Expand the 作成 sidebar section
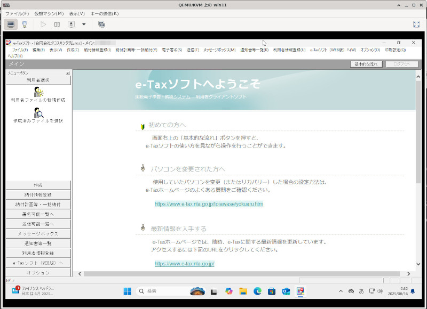427x309 pixels. (x=38, y=185)
